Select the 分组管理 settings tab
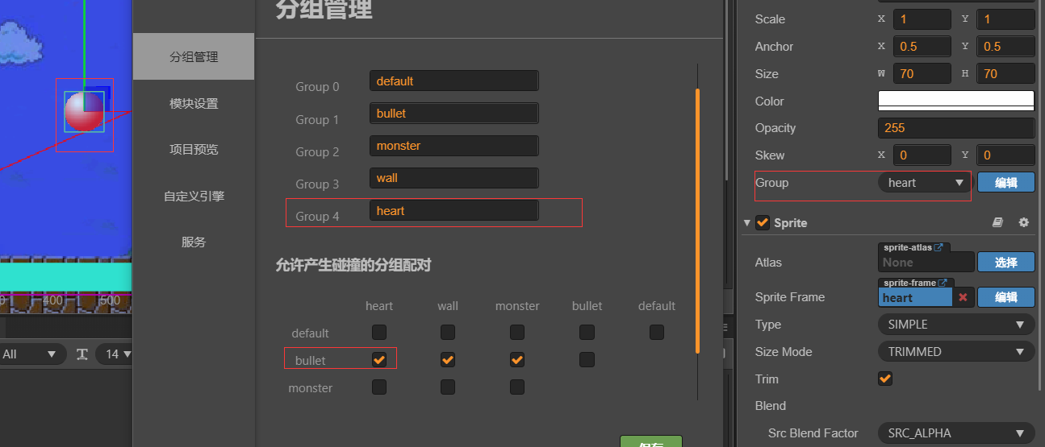Image resolution: width=1045 pixels, height=447 pixels. click(x=194, y=56)
